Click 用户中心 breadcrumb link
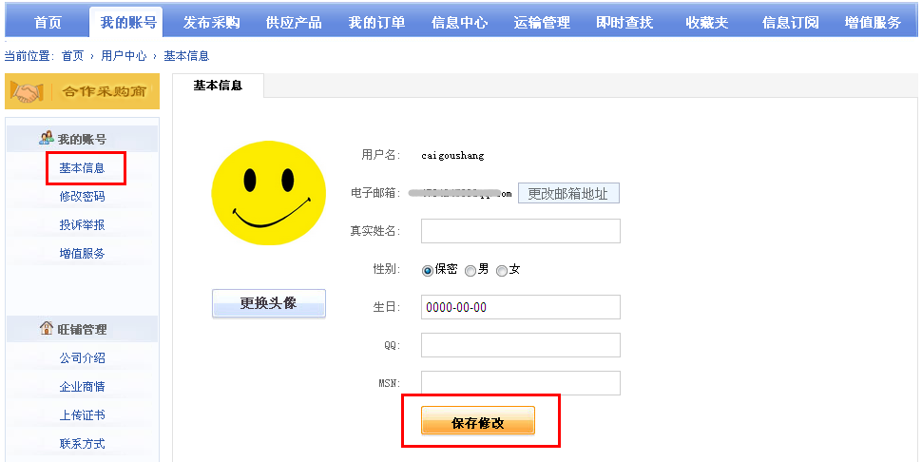Image resolution: width=922 pixels, height=462 pixels. [124, 56]
